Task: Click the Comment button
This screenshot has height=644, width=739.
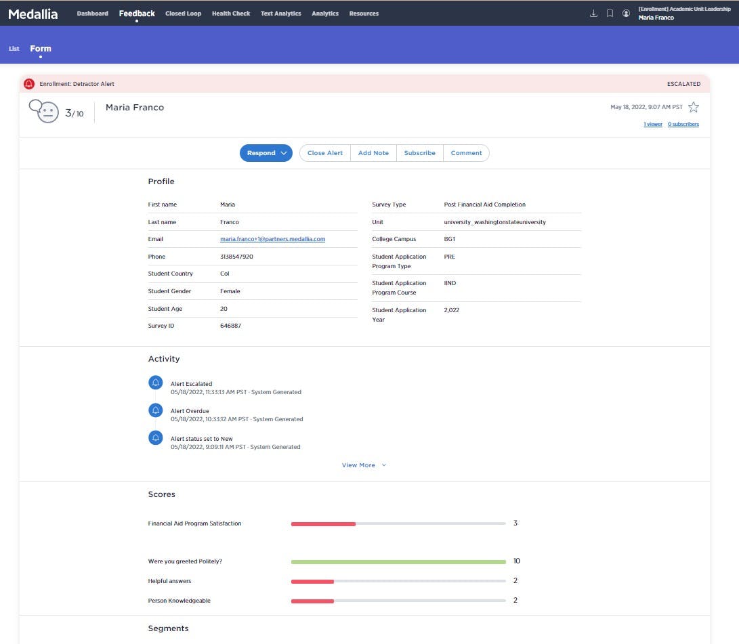Action: [x=466, y=153]
